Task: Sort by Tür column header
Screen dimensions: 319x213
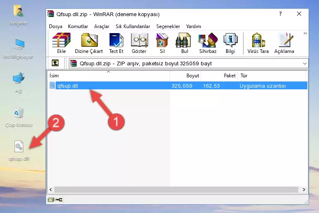Action: [x=272, y=76]
